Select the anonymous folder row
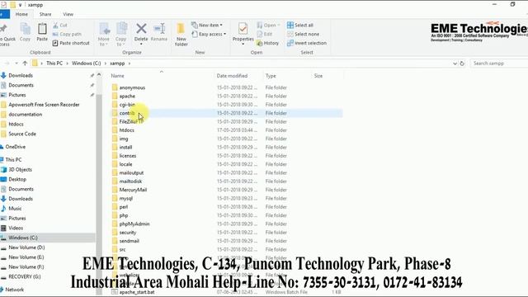The image size is (528, 297). (228, 87)
